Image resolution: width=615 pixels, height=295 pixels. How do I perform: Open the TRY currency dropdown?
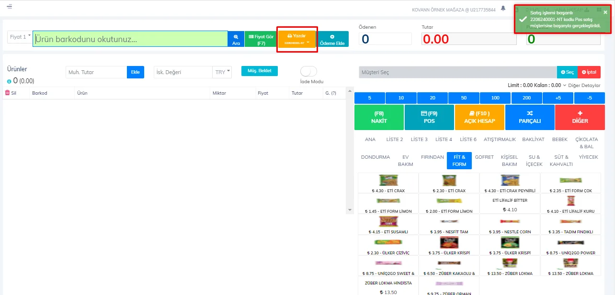[222, 72]
